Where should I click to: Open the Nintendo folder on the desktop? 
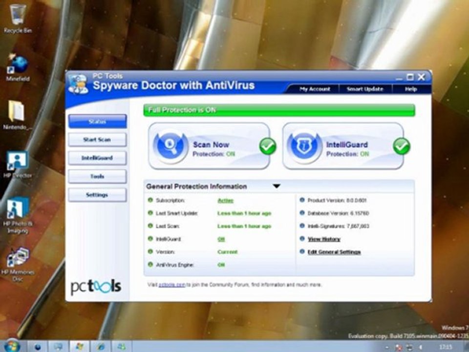(x=18, y=115)
